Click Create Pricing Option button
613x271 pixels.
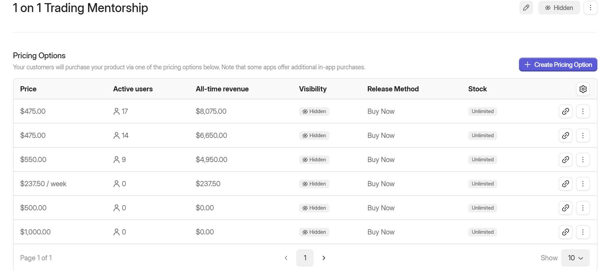pos(558,64)
